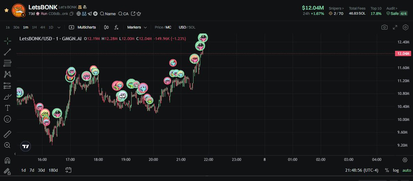
Task: Select the 1s timeframe
Action: point(8,27)
